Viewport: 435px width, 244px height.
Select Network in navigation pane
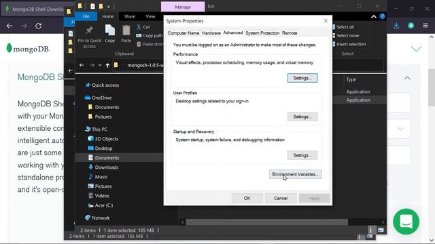(97, 218)
